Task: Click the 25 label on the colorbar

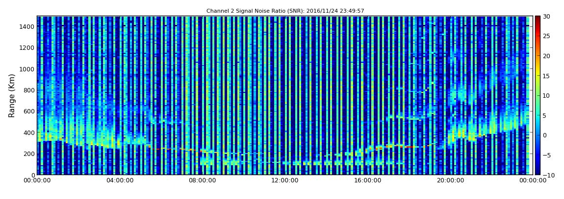Action: [x=547, y=36]
